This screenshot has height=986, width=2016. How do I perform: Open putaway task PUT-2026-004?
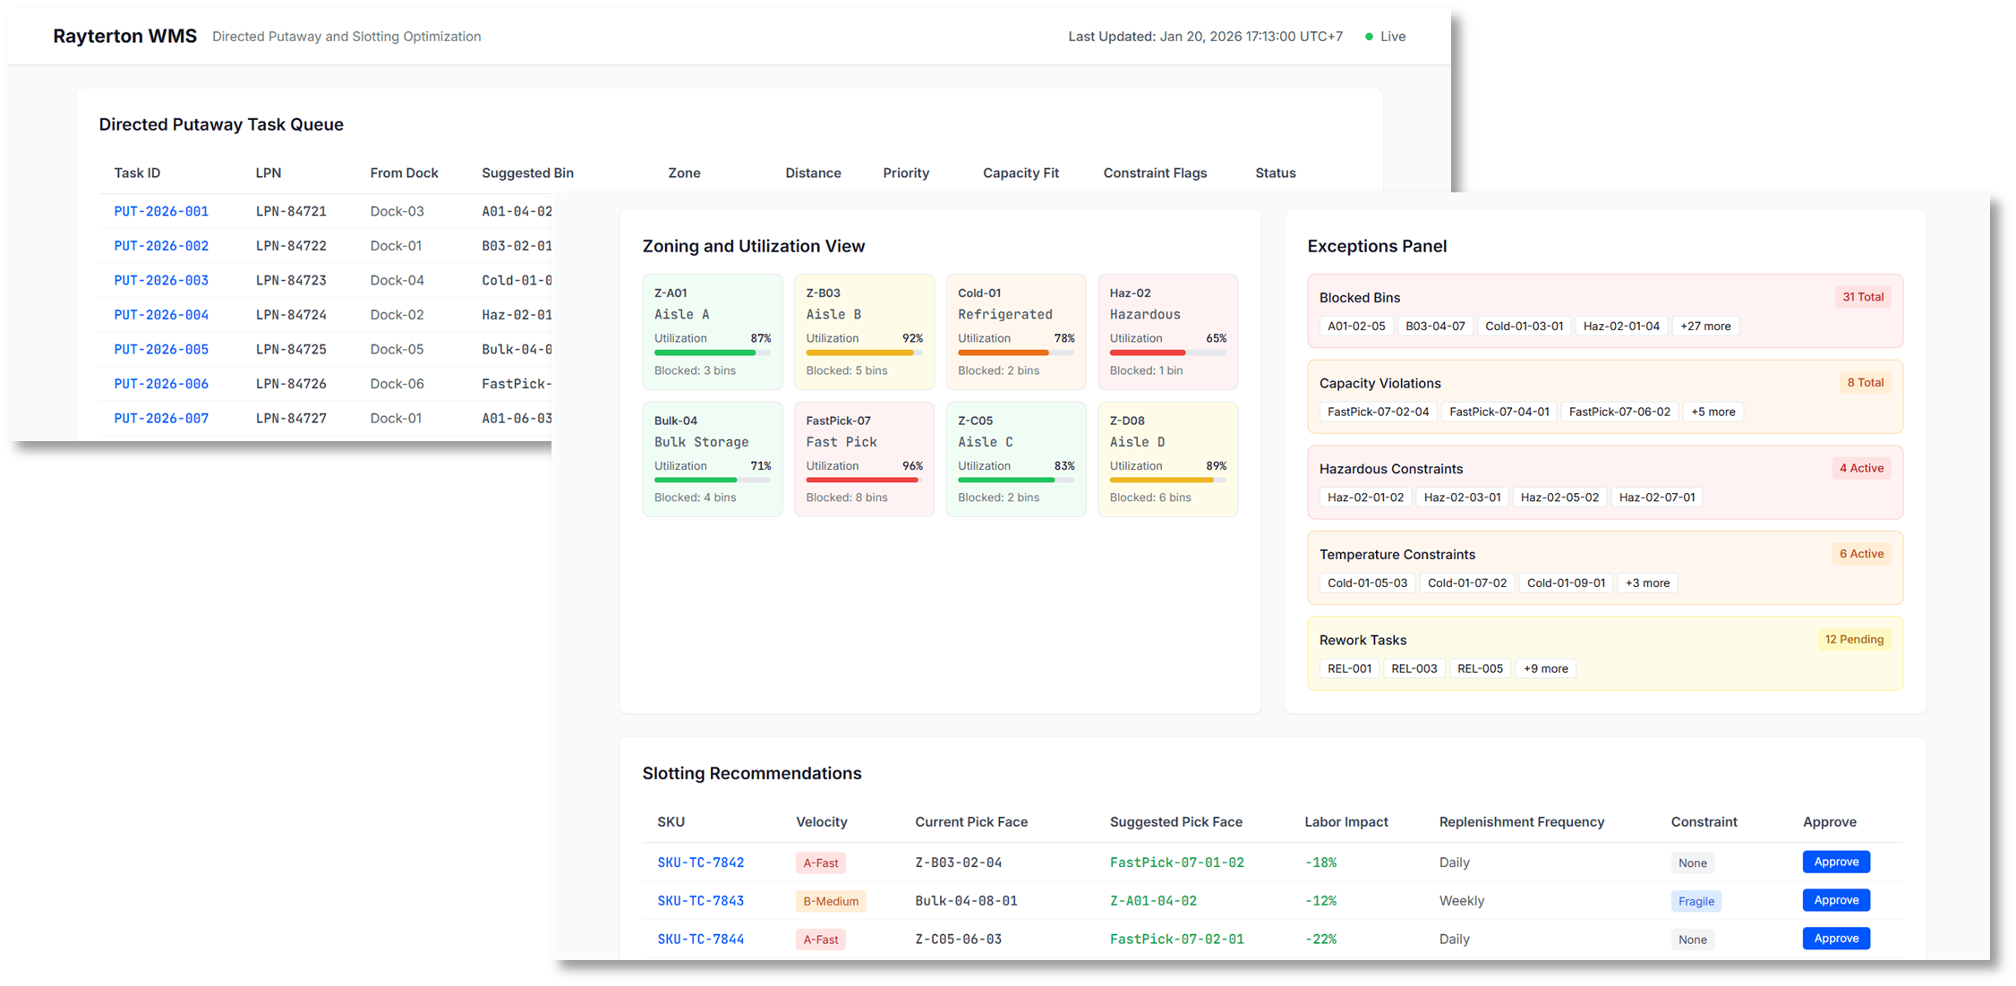click(161, 315)
